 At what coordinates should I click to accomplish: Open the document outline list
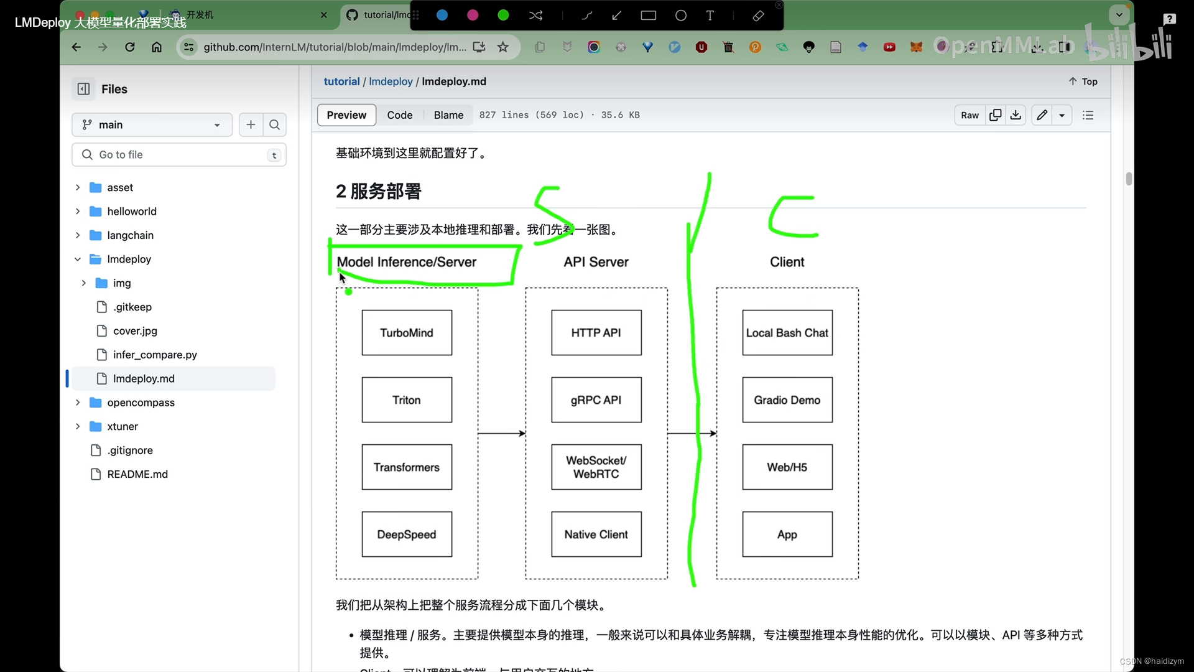[x=1088, y=115]
